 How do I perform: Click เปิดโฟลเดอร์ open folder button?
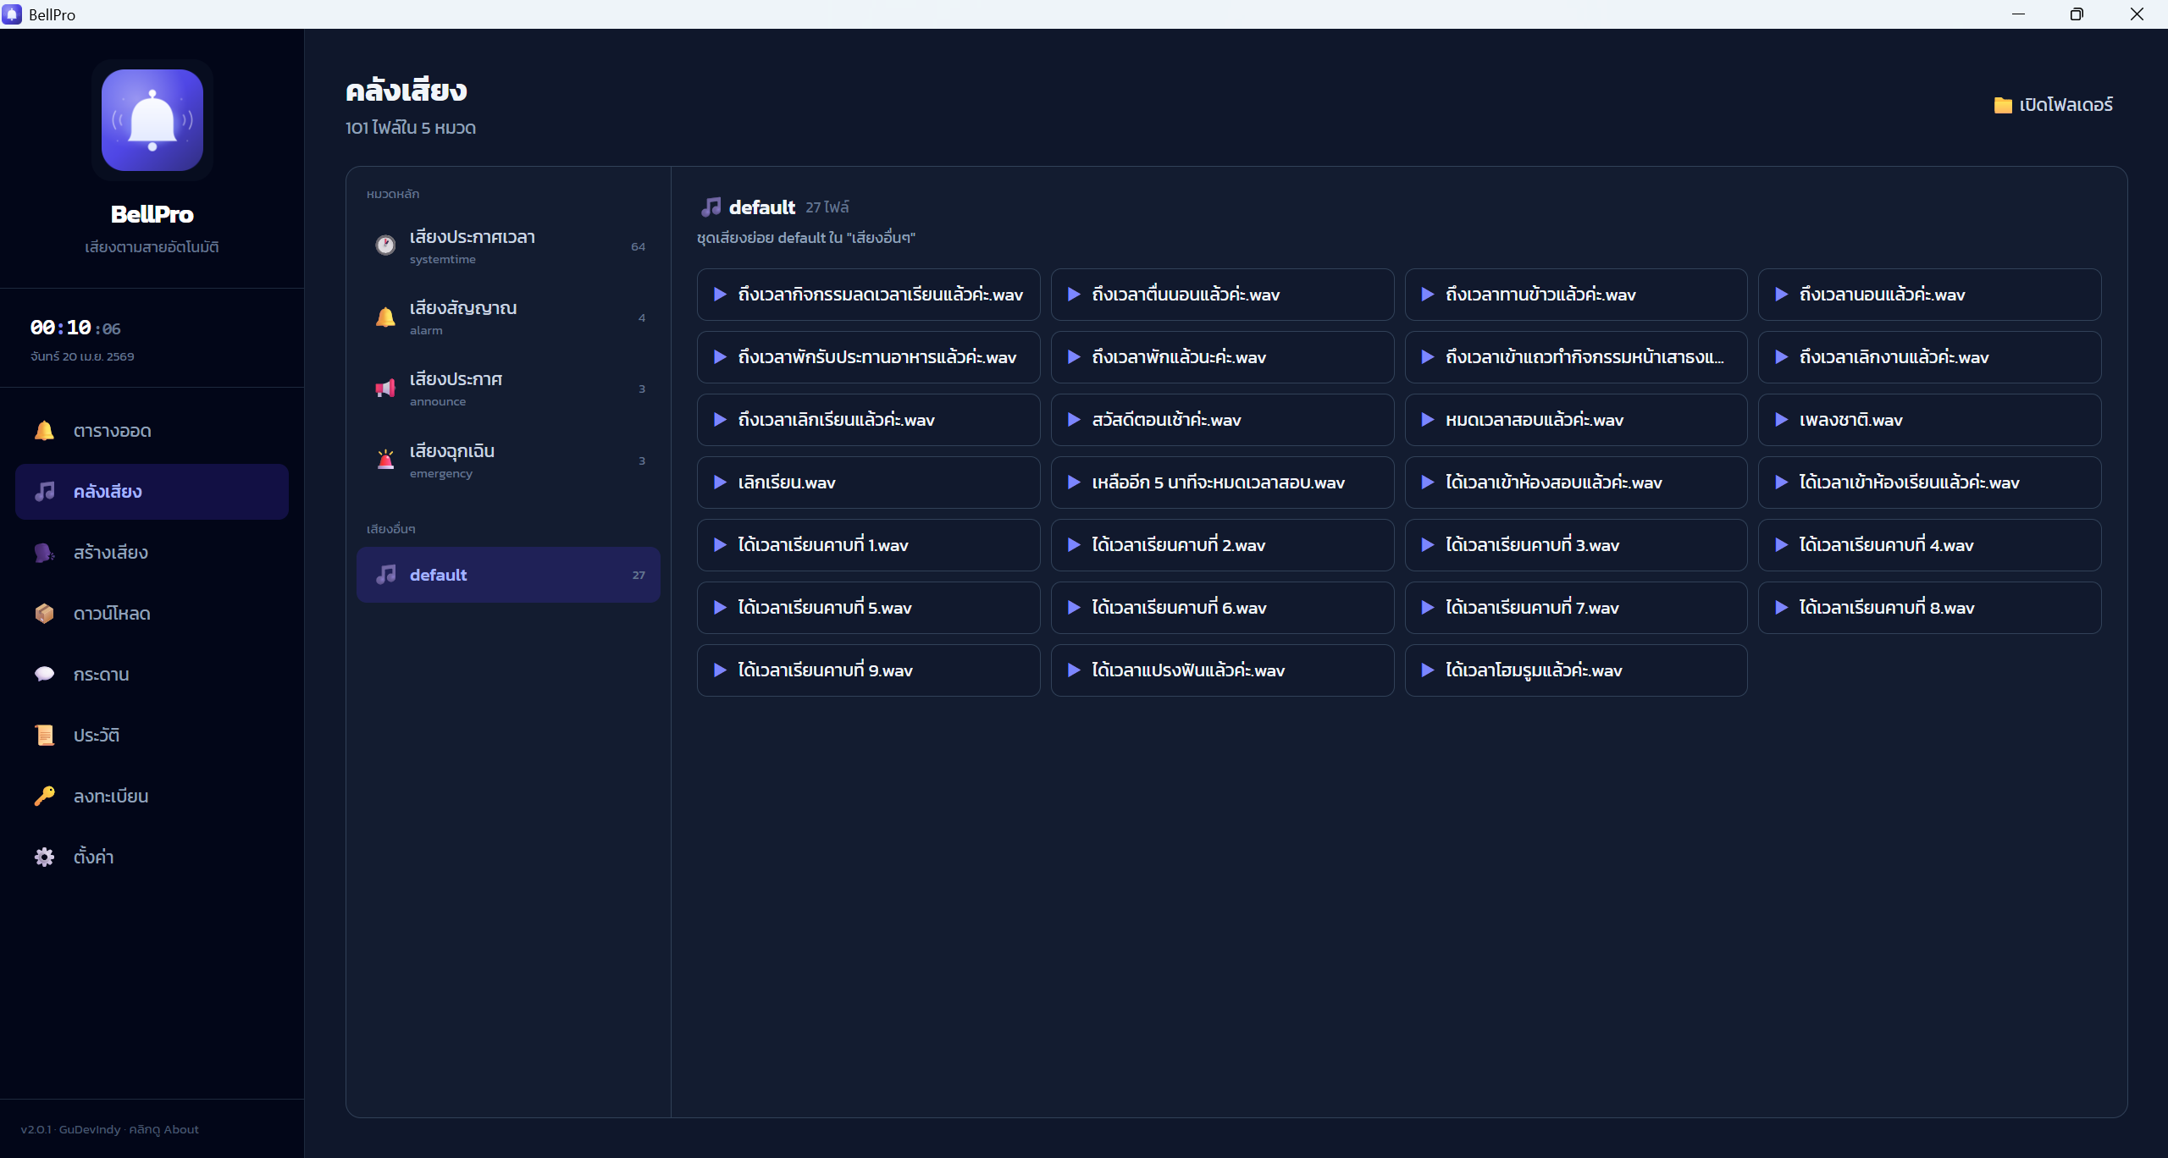pos(2053,105)
